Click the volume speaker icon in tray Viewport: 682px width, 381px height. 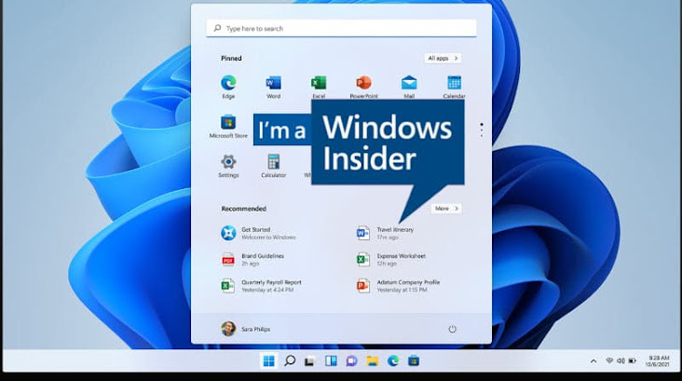tap(621, 361)
